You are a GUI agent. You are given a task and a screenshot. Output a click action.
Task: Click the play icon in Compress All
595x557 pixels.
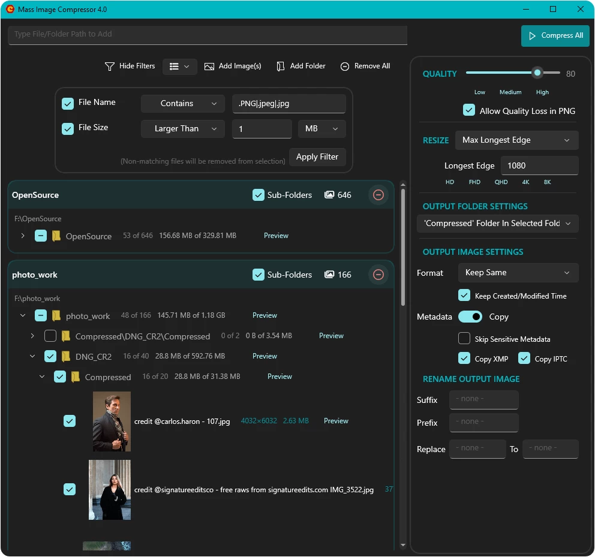coord(531,36)
